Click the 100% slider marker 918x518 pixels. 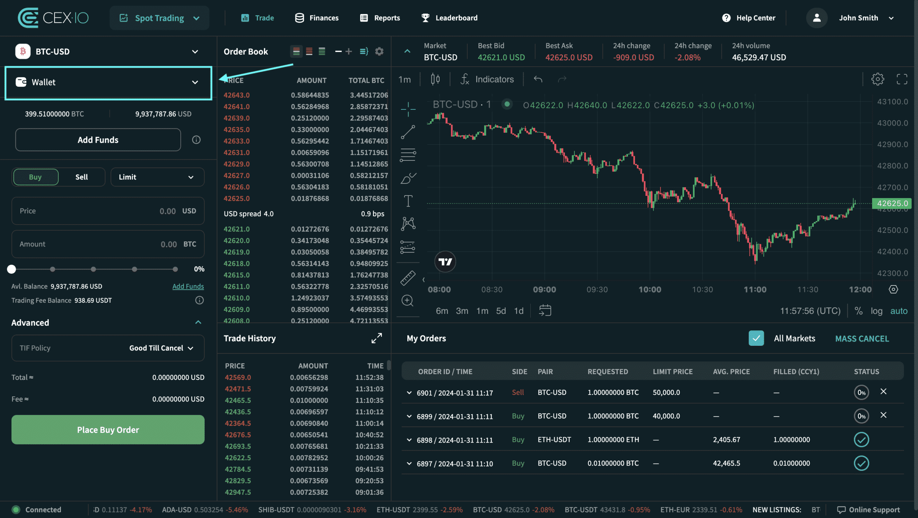pos(175,269)
